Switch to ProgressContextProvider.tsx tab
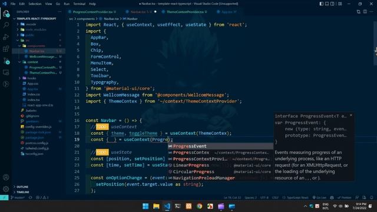Screen dimensions: 377x212 [92, 12]
